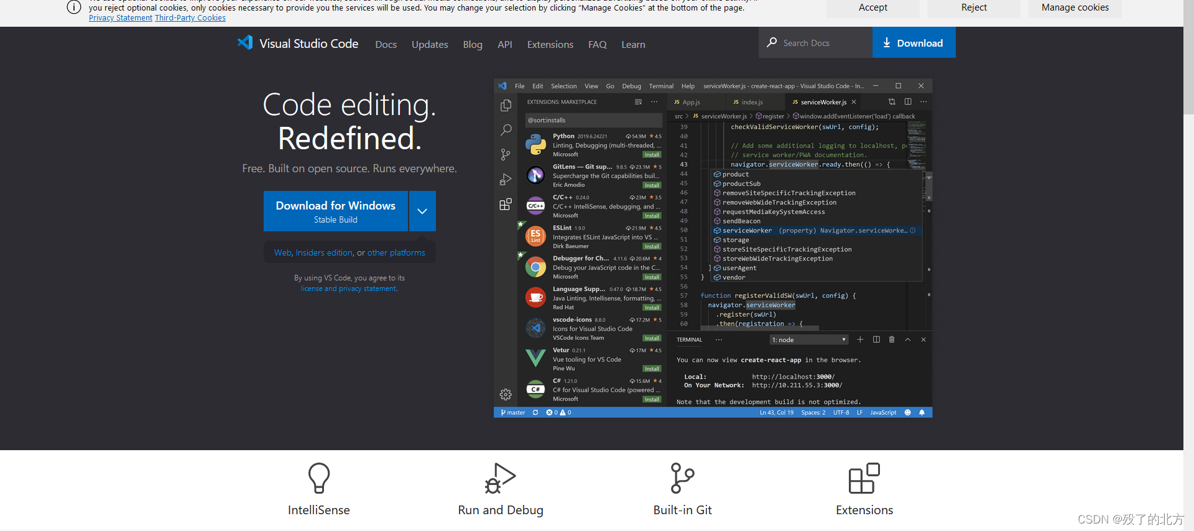Click the split editor icon in editor toolbar
The height and width of the screenshot is (531, 1194).
coord(908,102)
